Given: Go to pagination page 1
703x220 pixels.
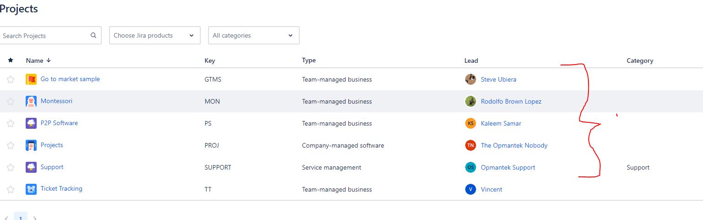Looking at the screenshot, I should click(x=20, y=217).
